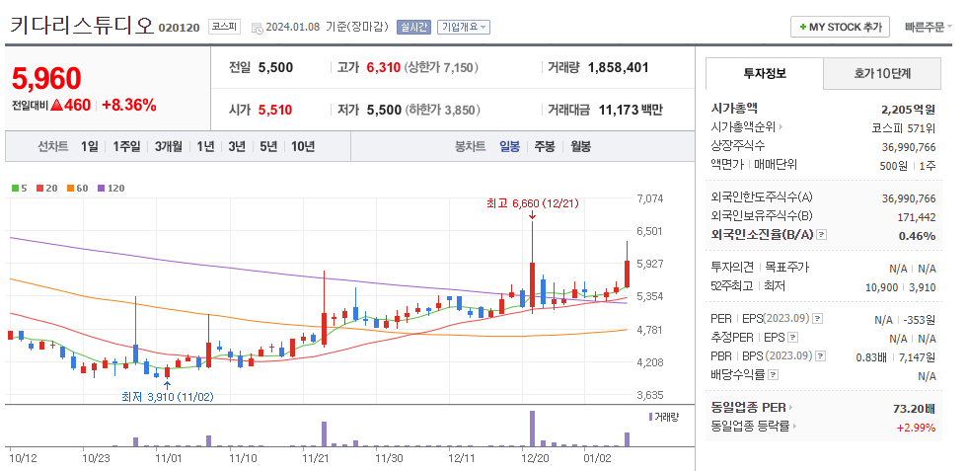The height and width of the screenshot is (471, 967).
Task: Click the stock code 020120
Action: pyautogui.click(x=180, y=28)
